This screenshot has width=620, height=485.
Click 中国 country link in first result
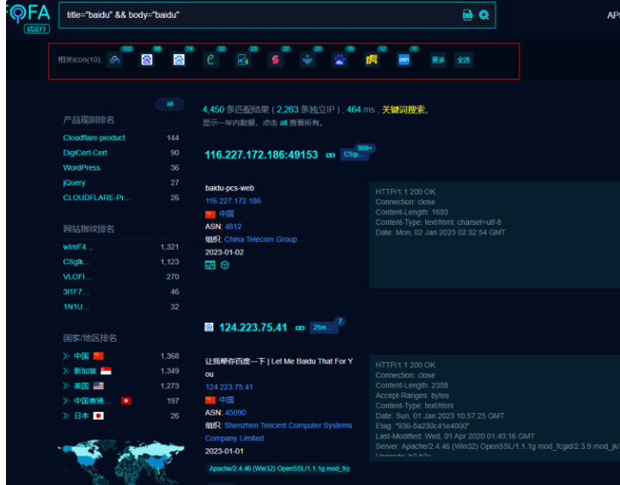click(x=227, y=215)
